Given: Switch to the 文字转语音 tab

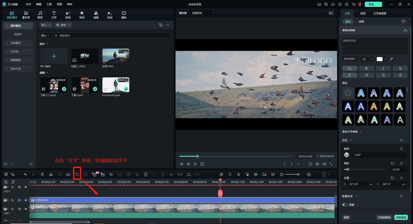Looking at the screenshot, I should coord(380,14).
